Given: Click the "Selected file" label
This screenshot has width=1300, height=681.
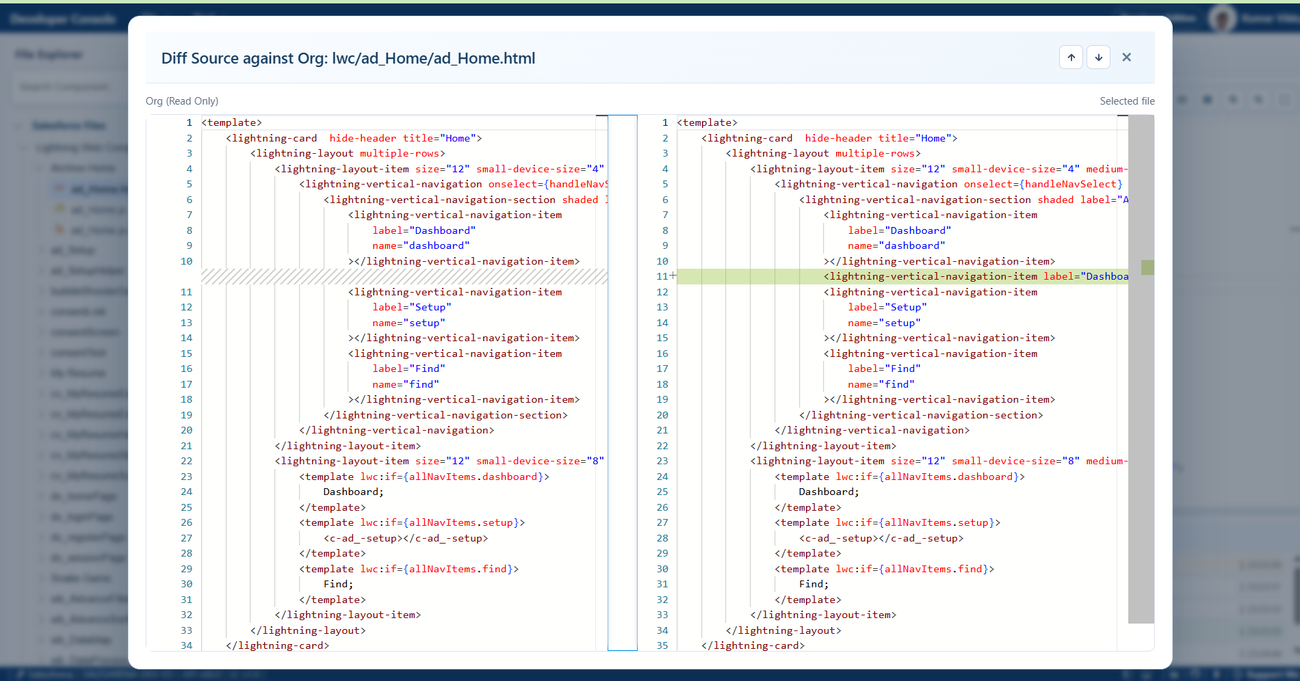Looking at the screenshot, I should click(1127, 101).
